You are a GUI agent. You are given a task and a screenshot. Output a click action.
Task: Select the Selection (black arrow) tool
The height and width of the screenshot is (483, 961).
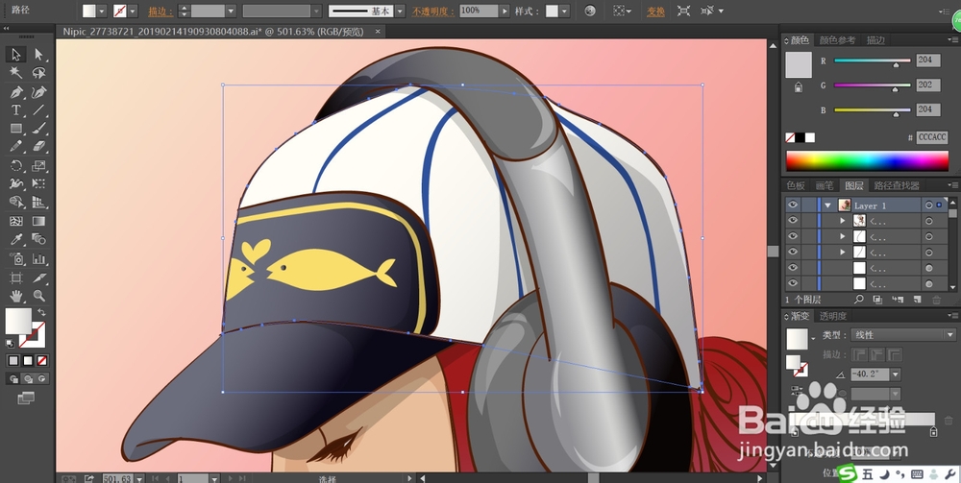pos(16,55)
